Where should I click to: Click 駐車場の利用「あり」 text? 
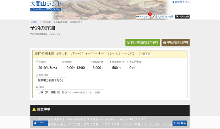pyautogui.click(x=51, y=80)
